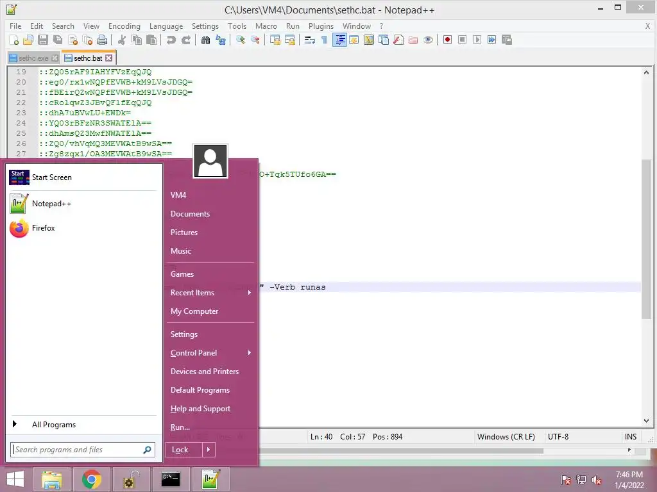The width and height of the screenshot is (657, 492).
Task: Click the Close All toolbar icon
Action: click(87, 40)
